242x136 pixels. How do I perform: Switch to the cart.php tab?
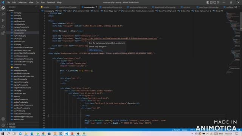[x=186, y=7]
